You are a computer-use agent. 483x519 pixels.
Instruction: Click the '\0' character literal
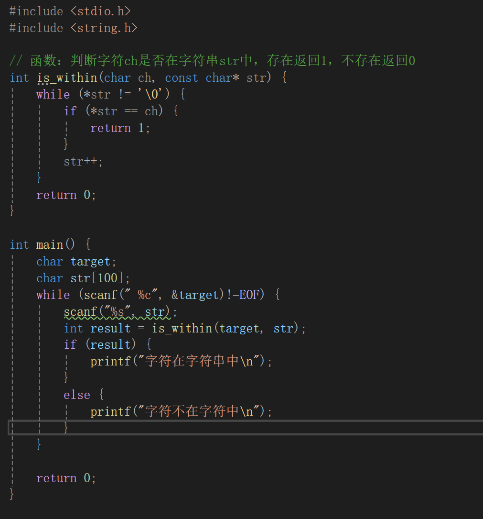tap(150, 94)
